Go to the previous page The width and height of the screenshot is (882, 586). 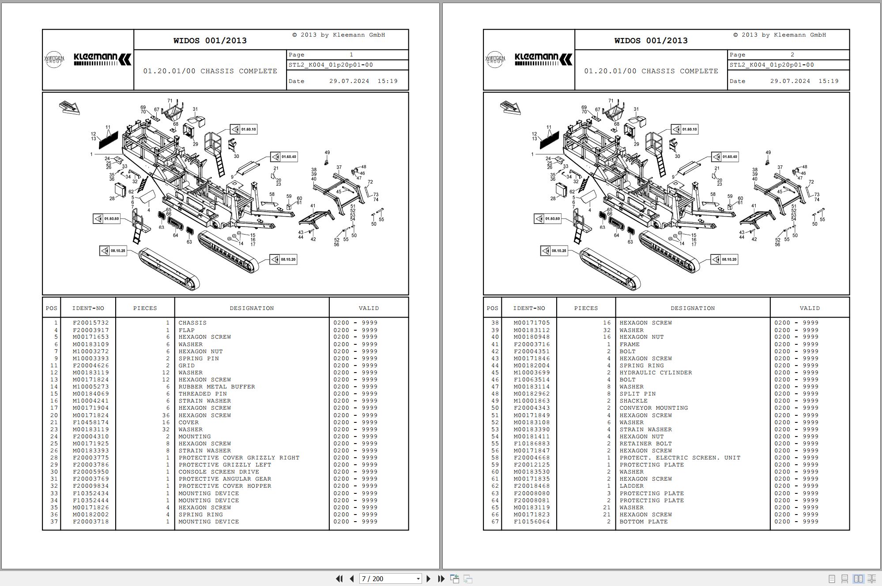[352, 579]
